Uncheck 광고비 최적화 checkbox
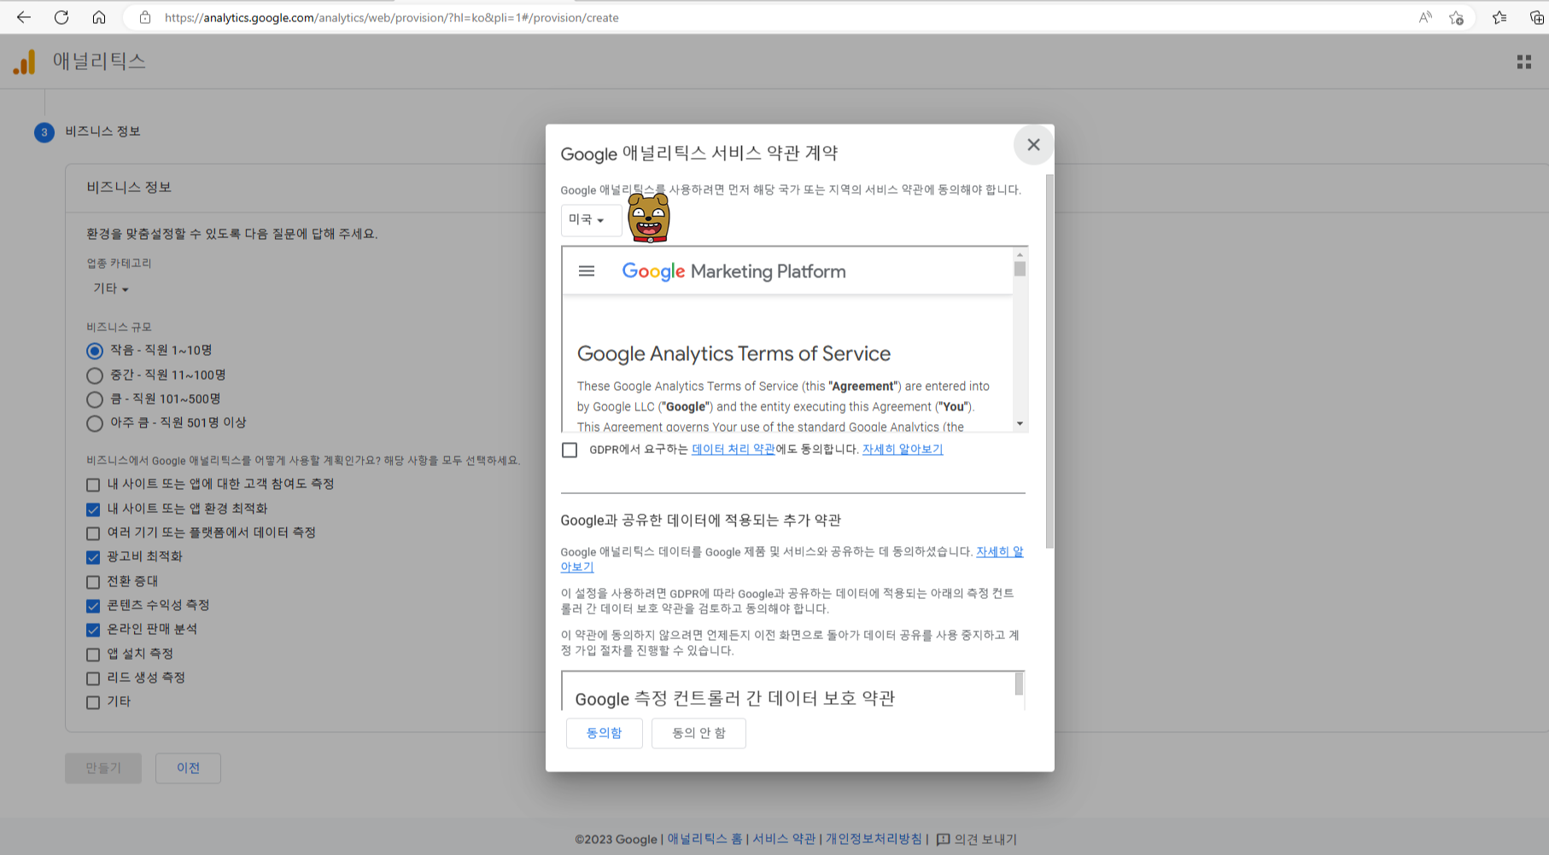Screen dimensions: 1549x855 coord(93,557)
